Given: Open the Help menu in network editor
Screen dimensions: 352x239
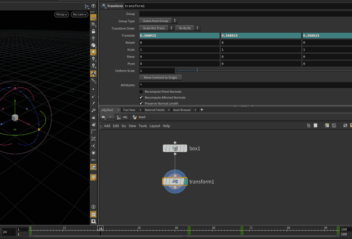Looking at the screenshot, I should click(167, 126).
